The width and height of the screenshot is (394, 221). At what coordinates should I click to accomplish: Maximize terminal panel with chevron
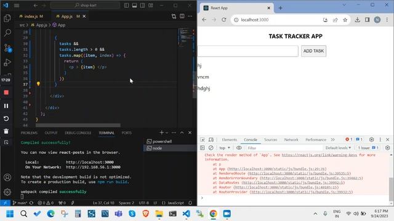182,133
